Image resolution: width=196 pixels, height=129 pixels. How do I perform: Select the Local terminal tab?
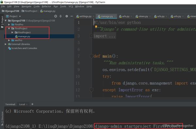[x=22, y=104]
